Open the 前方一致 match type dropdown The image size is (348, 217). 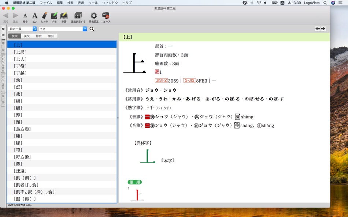point(22,29)
